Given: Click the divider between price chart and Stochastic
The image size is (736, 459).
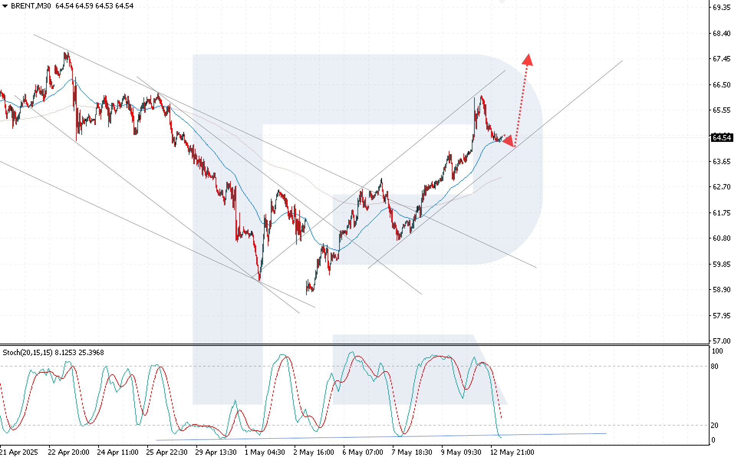Looking at the screenshot, I should point(353,345).
